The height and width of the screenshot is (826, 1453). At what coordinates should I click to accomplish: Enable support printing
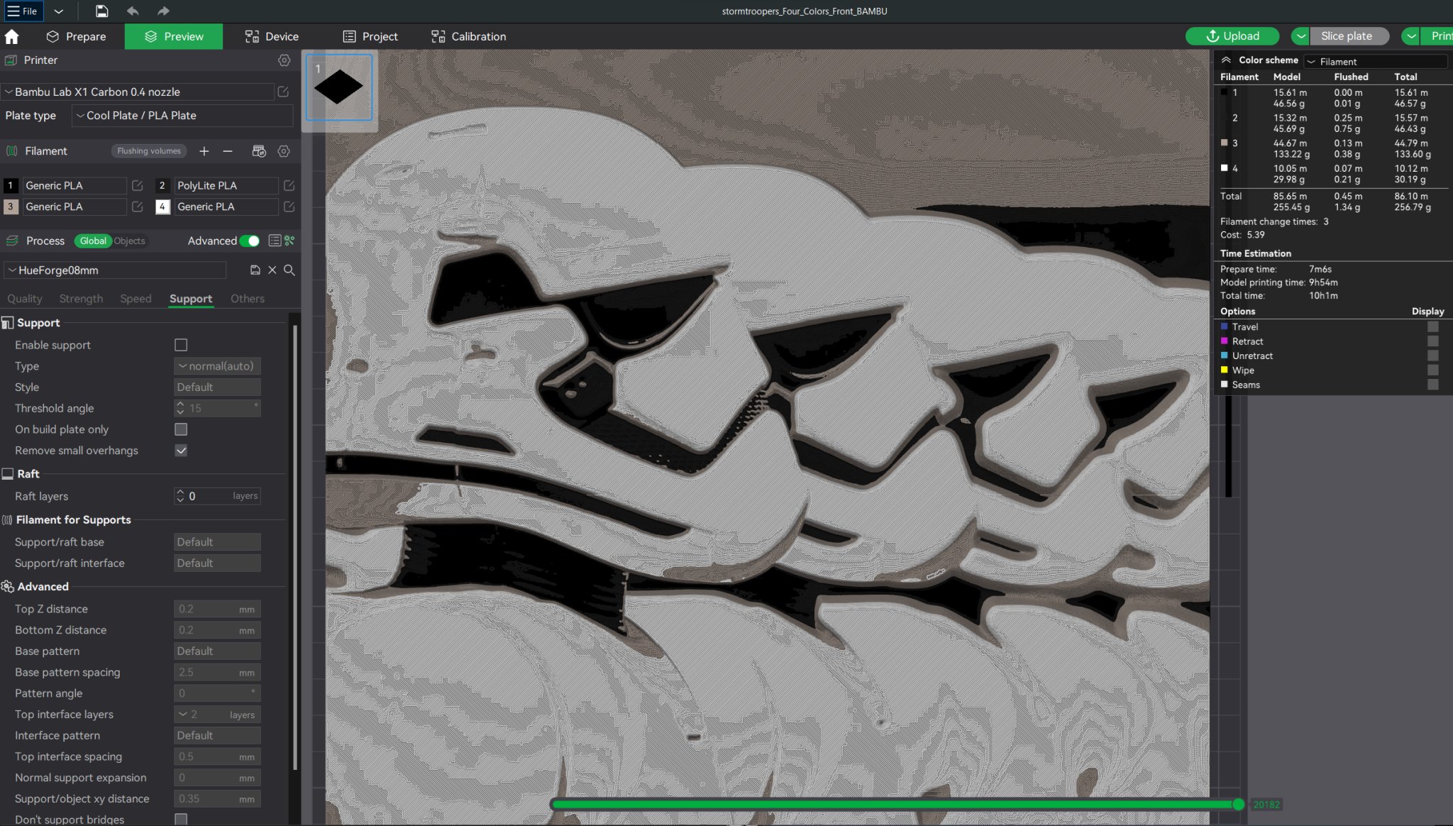[181, 345]
